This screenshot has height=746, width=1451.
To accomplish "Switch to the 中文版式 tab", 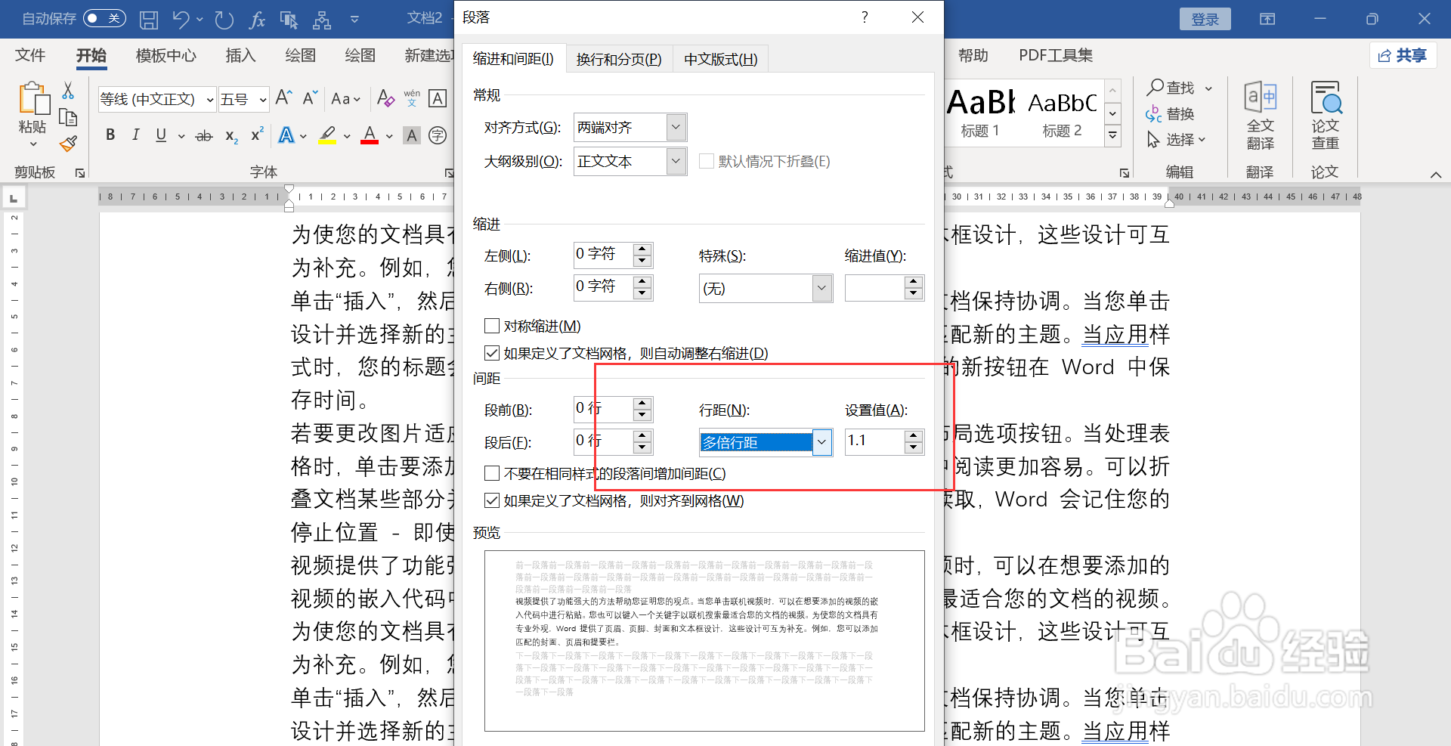I will tap(721, 59).
